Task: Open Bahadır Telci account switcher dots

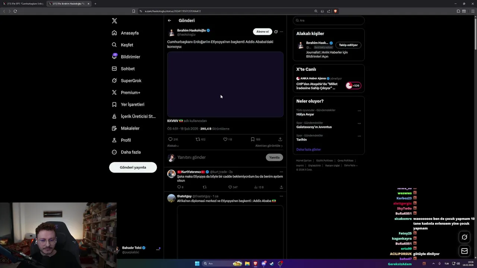Action: (x=158, y=250)
